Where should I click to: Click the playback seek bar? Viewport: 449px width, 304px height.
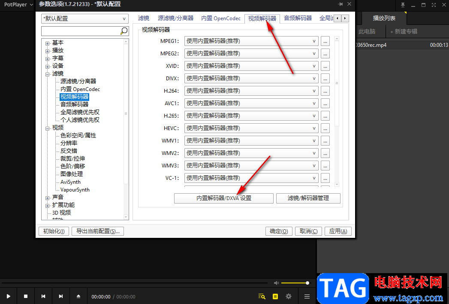click(x=135, y=283)
